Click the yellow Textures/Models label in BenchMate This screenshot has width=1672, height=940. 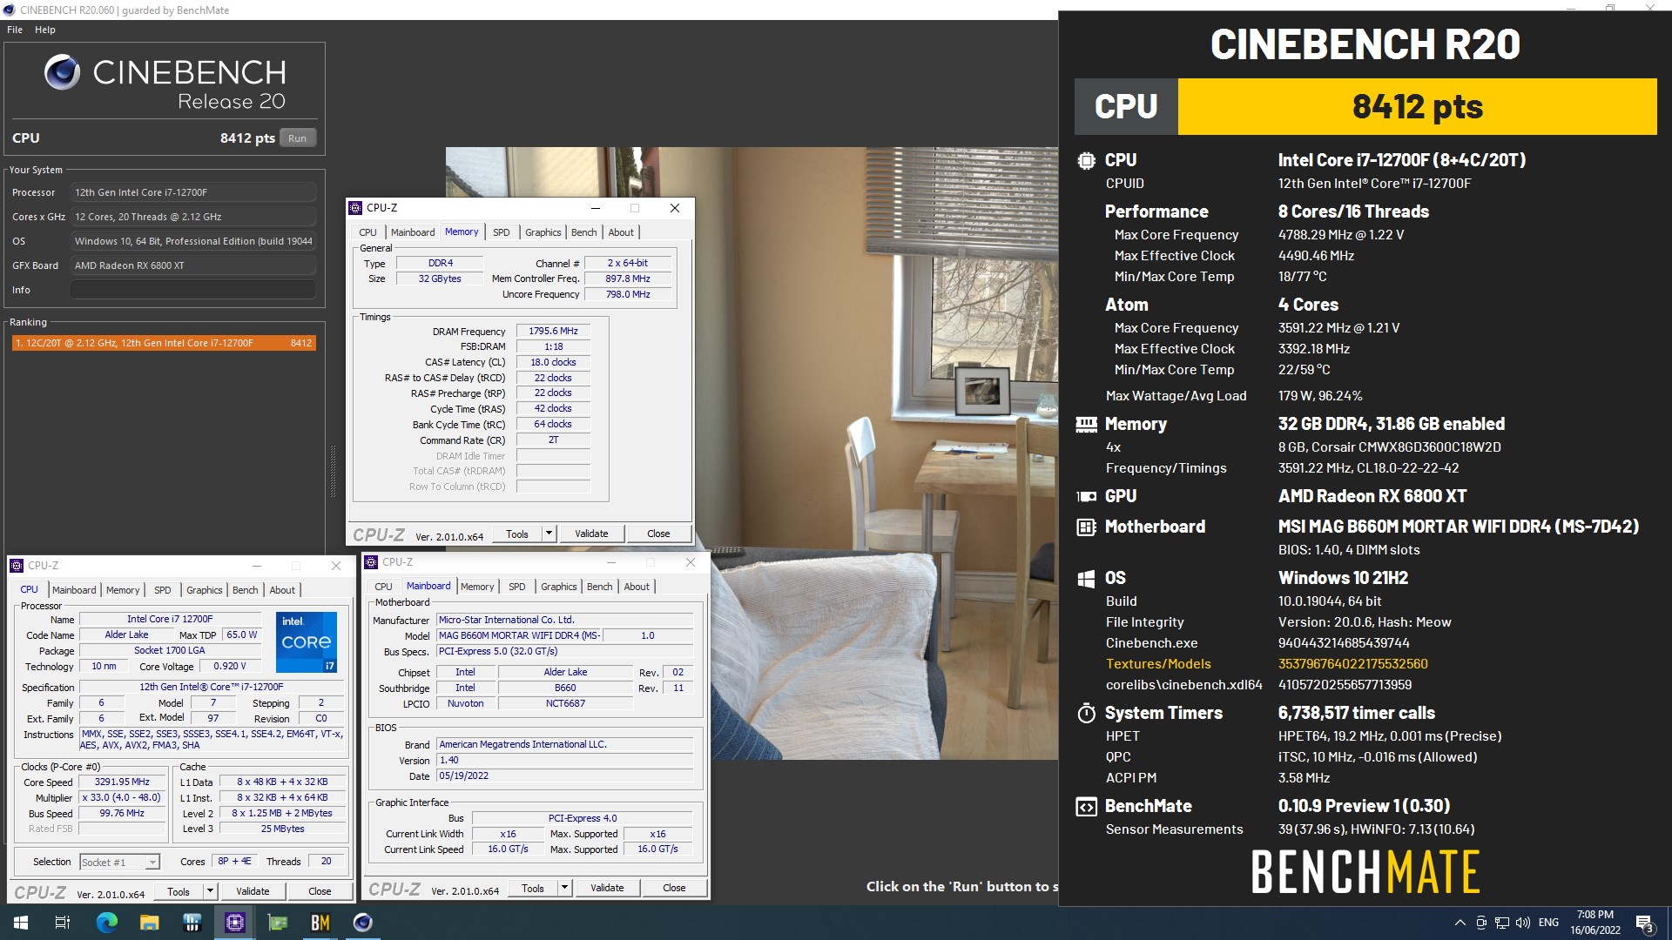[1158, 664]
